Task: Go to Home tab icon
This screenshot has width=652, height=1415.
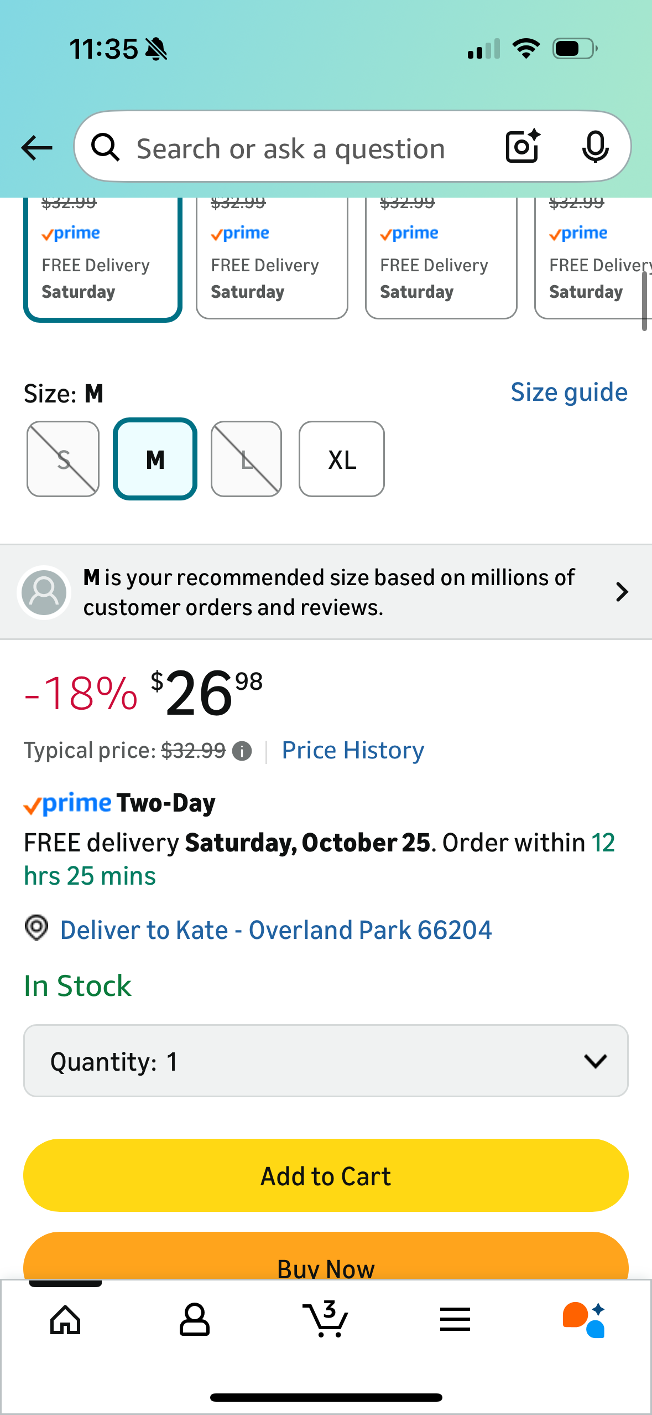Action: tap(65, 1320)
